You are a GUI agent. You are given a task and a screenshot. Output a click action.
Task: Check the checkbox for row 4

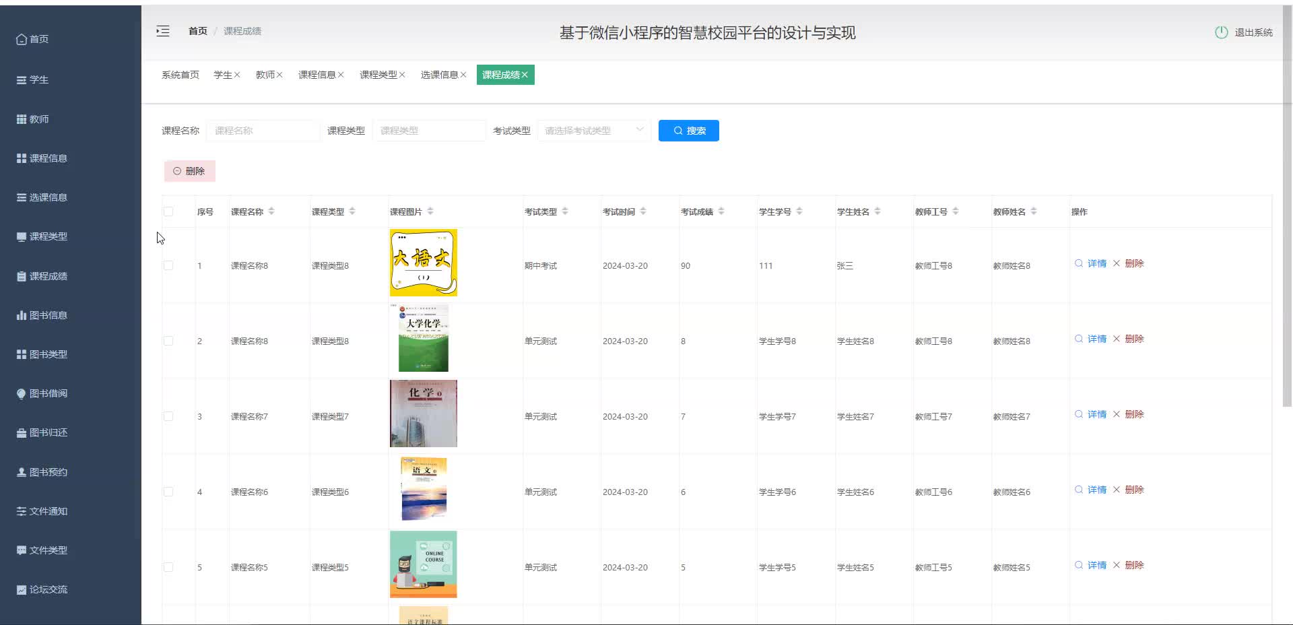[x=168, y=492]
